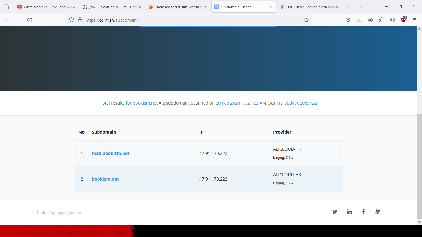Click the results count 2 link
Image resolution: width=422 pixels, height=237 pixels.
click(x=164, y=103)
